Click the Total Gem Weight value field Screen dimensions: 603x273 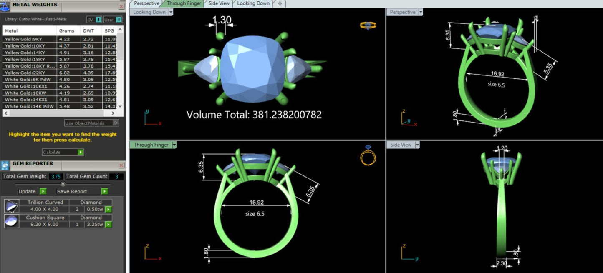tap(56, 176)
